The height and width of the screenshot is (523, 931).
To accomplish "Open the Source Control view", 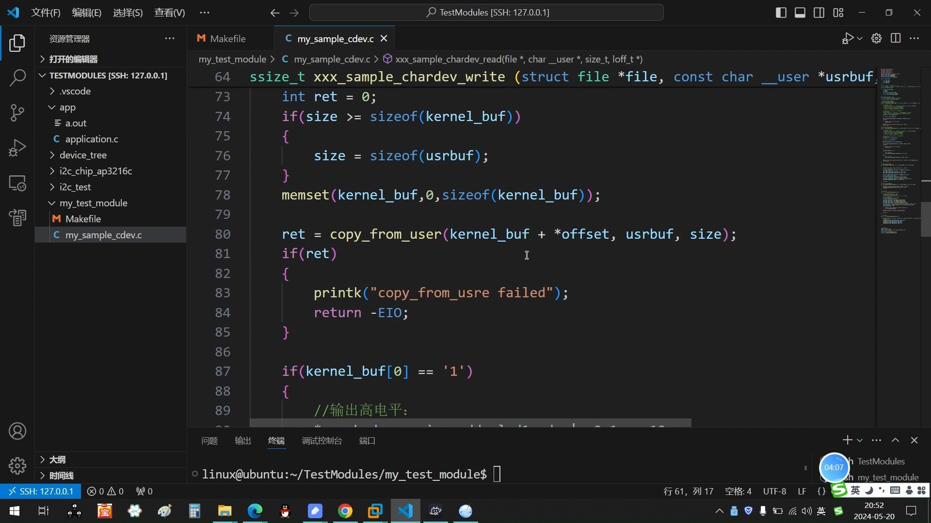I will (17, 112).
